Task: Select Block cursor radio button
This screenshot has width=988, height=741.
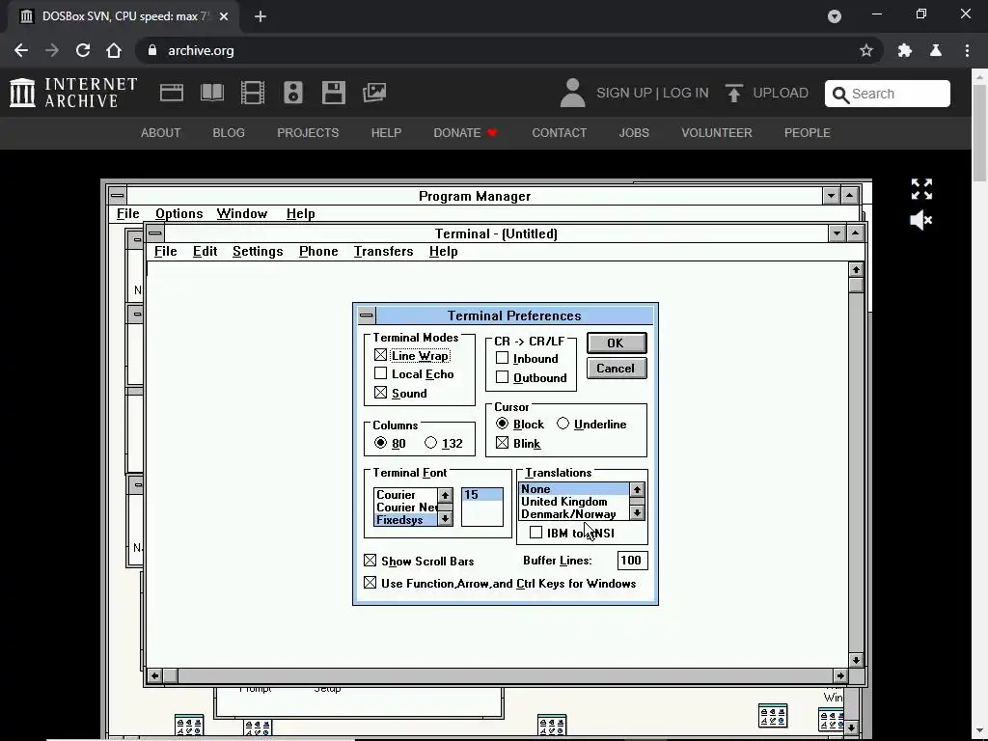Action: tap(502, 424)
